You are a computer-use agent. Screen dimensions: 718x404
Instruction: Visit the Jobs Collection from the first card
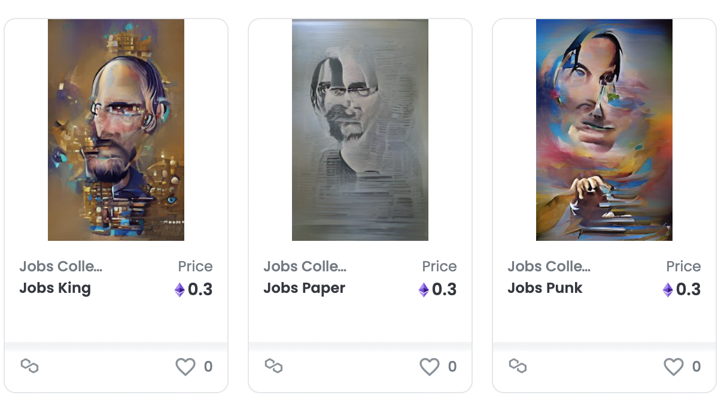coord(62,266)
